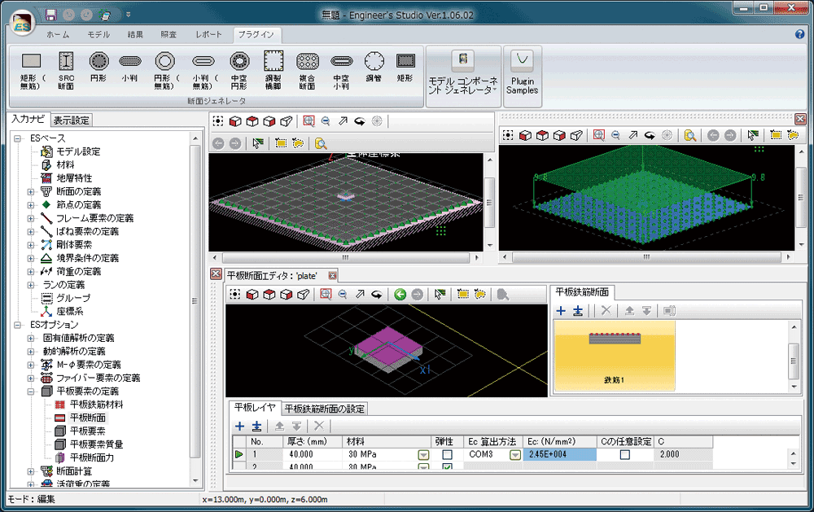The image size is (814, 512).
Task: Select the 鋼製橋脚 steel pier generator
Action: pyautogui.click(x=273, y=70)
